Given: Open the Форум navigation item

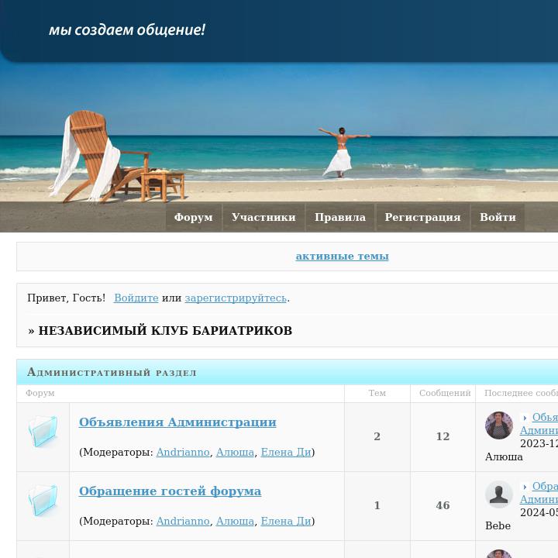Looking at the screenshot, I should point(194,217).
